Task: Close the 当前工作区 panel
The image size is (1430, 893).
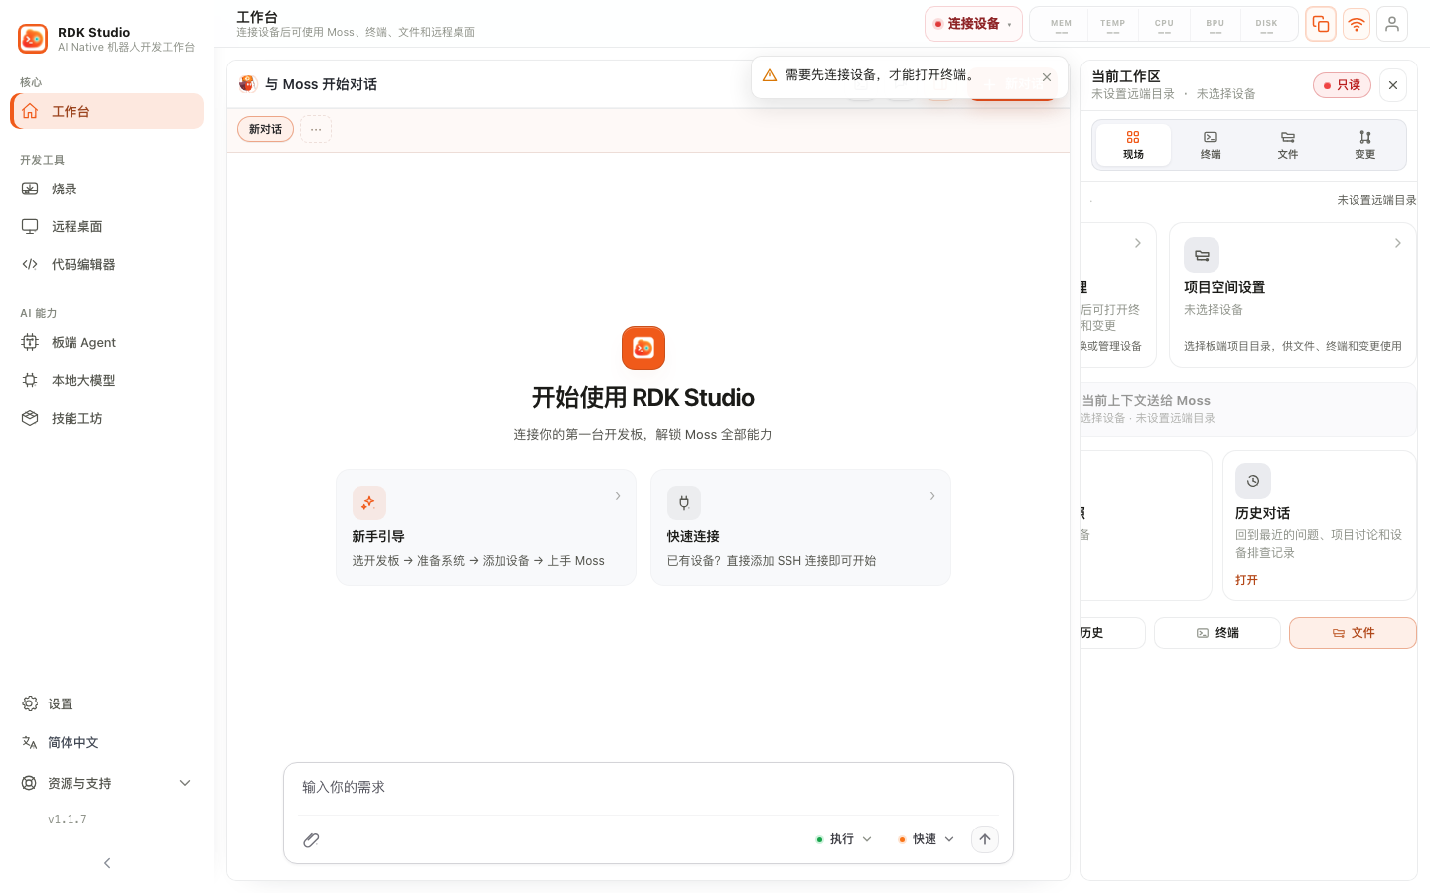Action: coord(1393,85)
